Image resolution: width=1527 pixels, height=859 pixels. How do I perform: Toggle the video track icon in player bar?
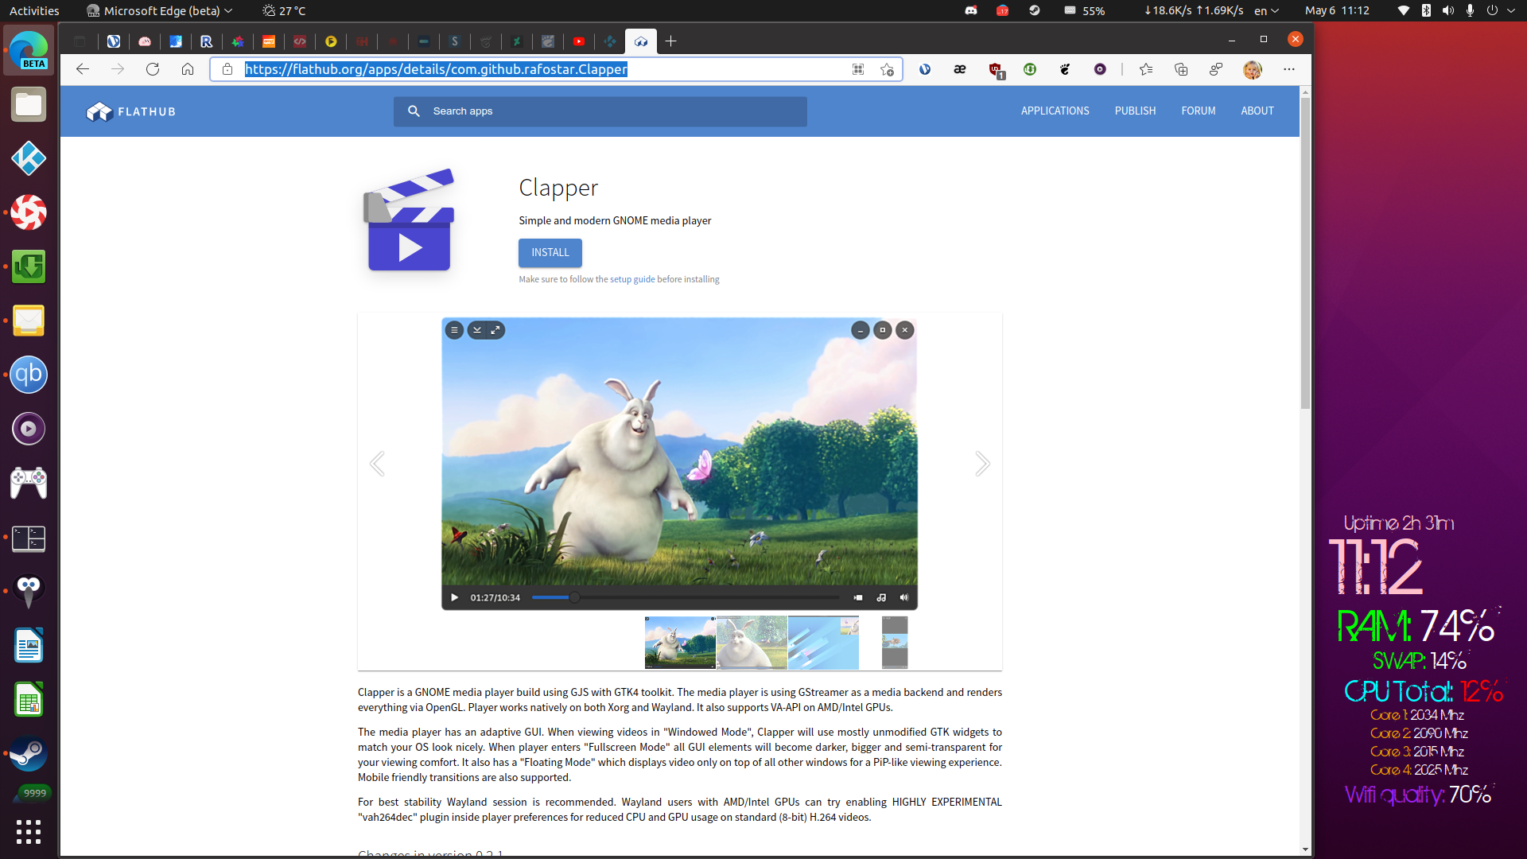click(858, 597)
